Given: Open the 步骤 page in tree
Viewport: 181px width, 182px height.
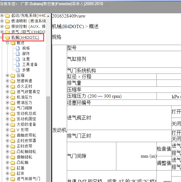Looking at the screenshot, I should tap(26, 70).
